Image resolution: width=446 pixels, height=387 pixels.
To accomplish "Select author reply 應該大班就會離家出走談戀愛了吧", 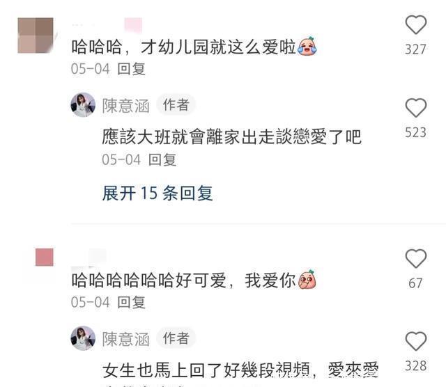I will pyautogui.click(x=232, y=137).
